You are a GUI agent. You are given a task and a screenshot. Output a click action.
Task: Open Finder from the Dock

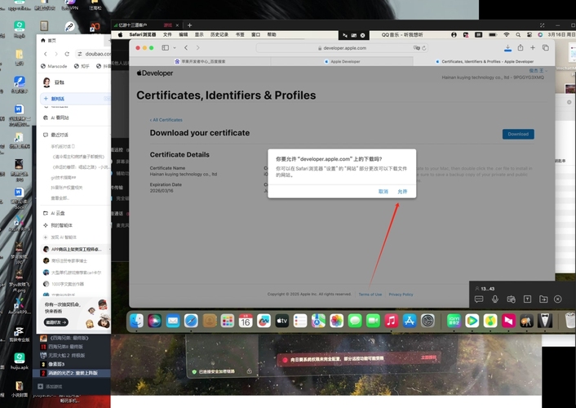click(136, 321)
